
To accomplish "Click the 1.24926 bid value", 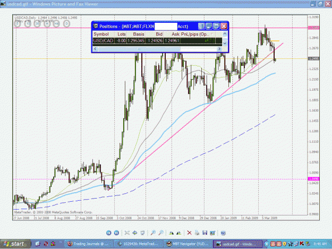I will pyautogui.click(x=155, y=41).
